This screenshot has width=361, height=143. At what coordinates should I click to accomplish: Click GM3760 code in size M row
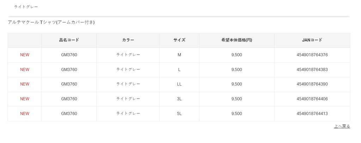pos(69,55)
